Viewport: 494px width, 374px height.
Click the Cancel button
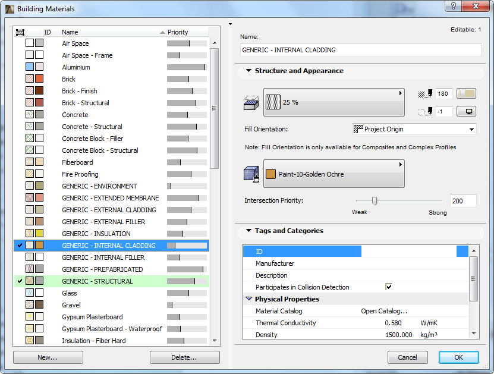(x=407, y=357)
